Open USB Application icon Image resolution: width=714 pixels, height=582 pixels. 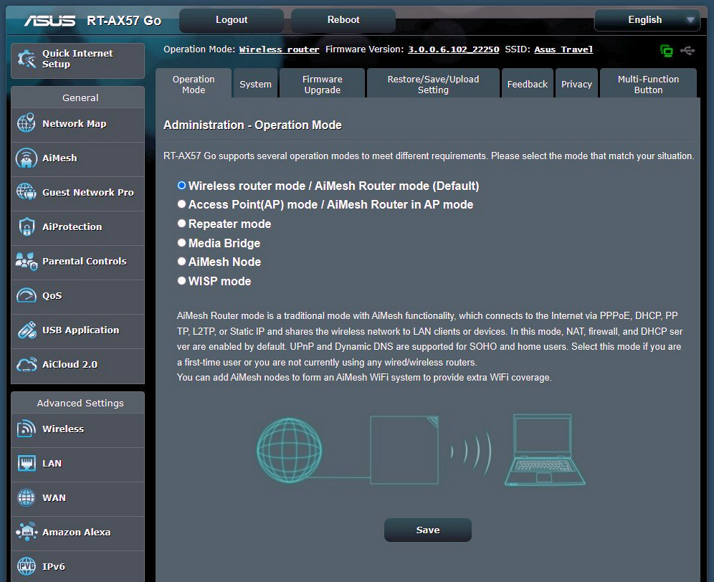point(26,330)
